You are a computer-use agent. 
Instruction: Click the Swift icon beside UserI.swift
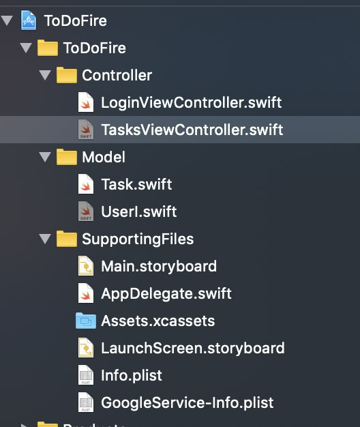(x=86, y=211)
